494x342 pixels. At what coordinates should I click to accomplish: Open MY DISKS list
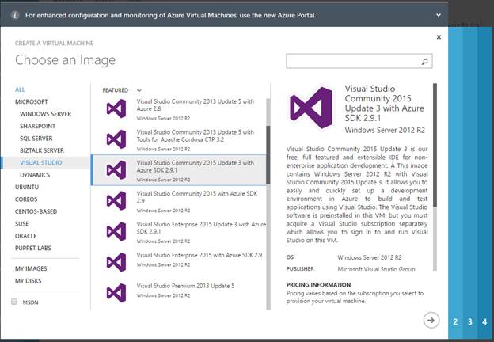[x=28, y=281]
